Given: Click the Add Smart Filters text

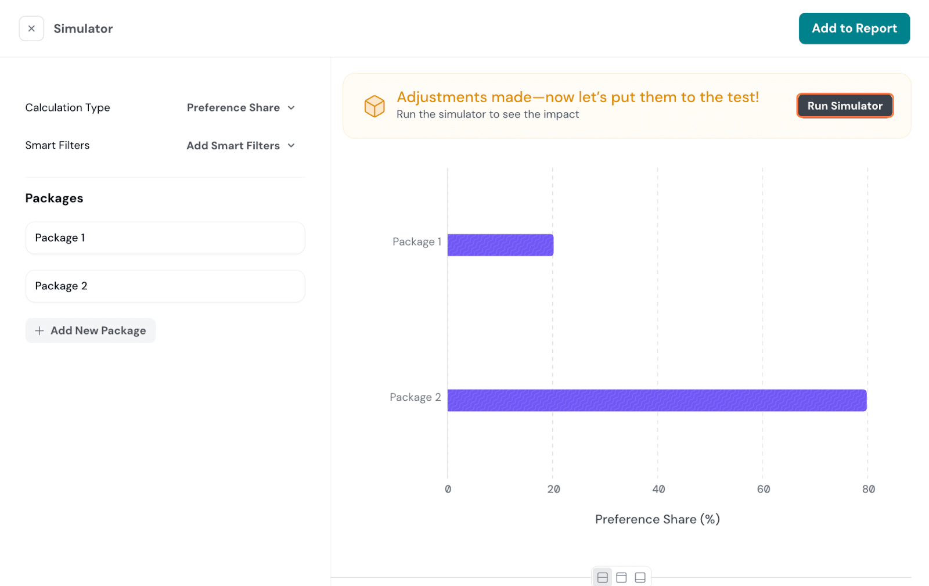Looking at the screenshot, I should point(233,146).
